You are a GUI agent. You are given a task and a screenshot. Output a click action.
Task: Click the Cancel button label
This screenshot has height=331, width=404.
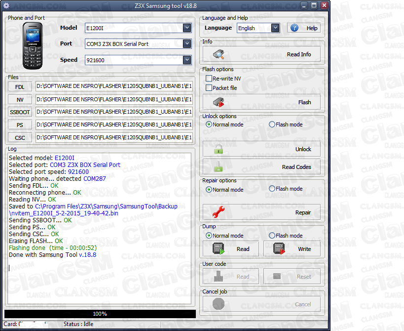(x=303, y=304)
